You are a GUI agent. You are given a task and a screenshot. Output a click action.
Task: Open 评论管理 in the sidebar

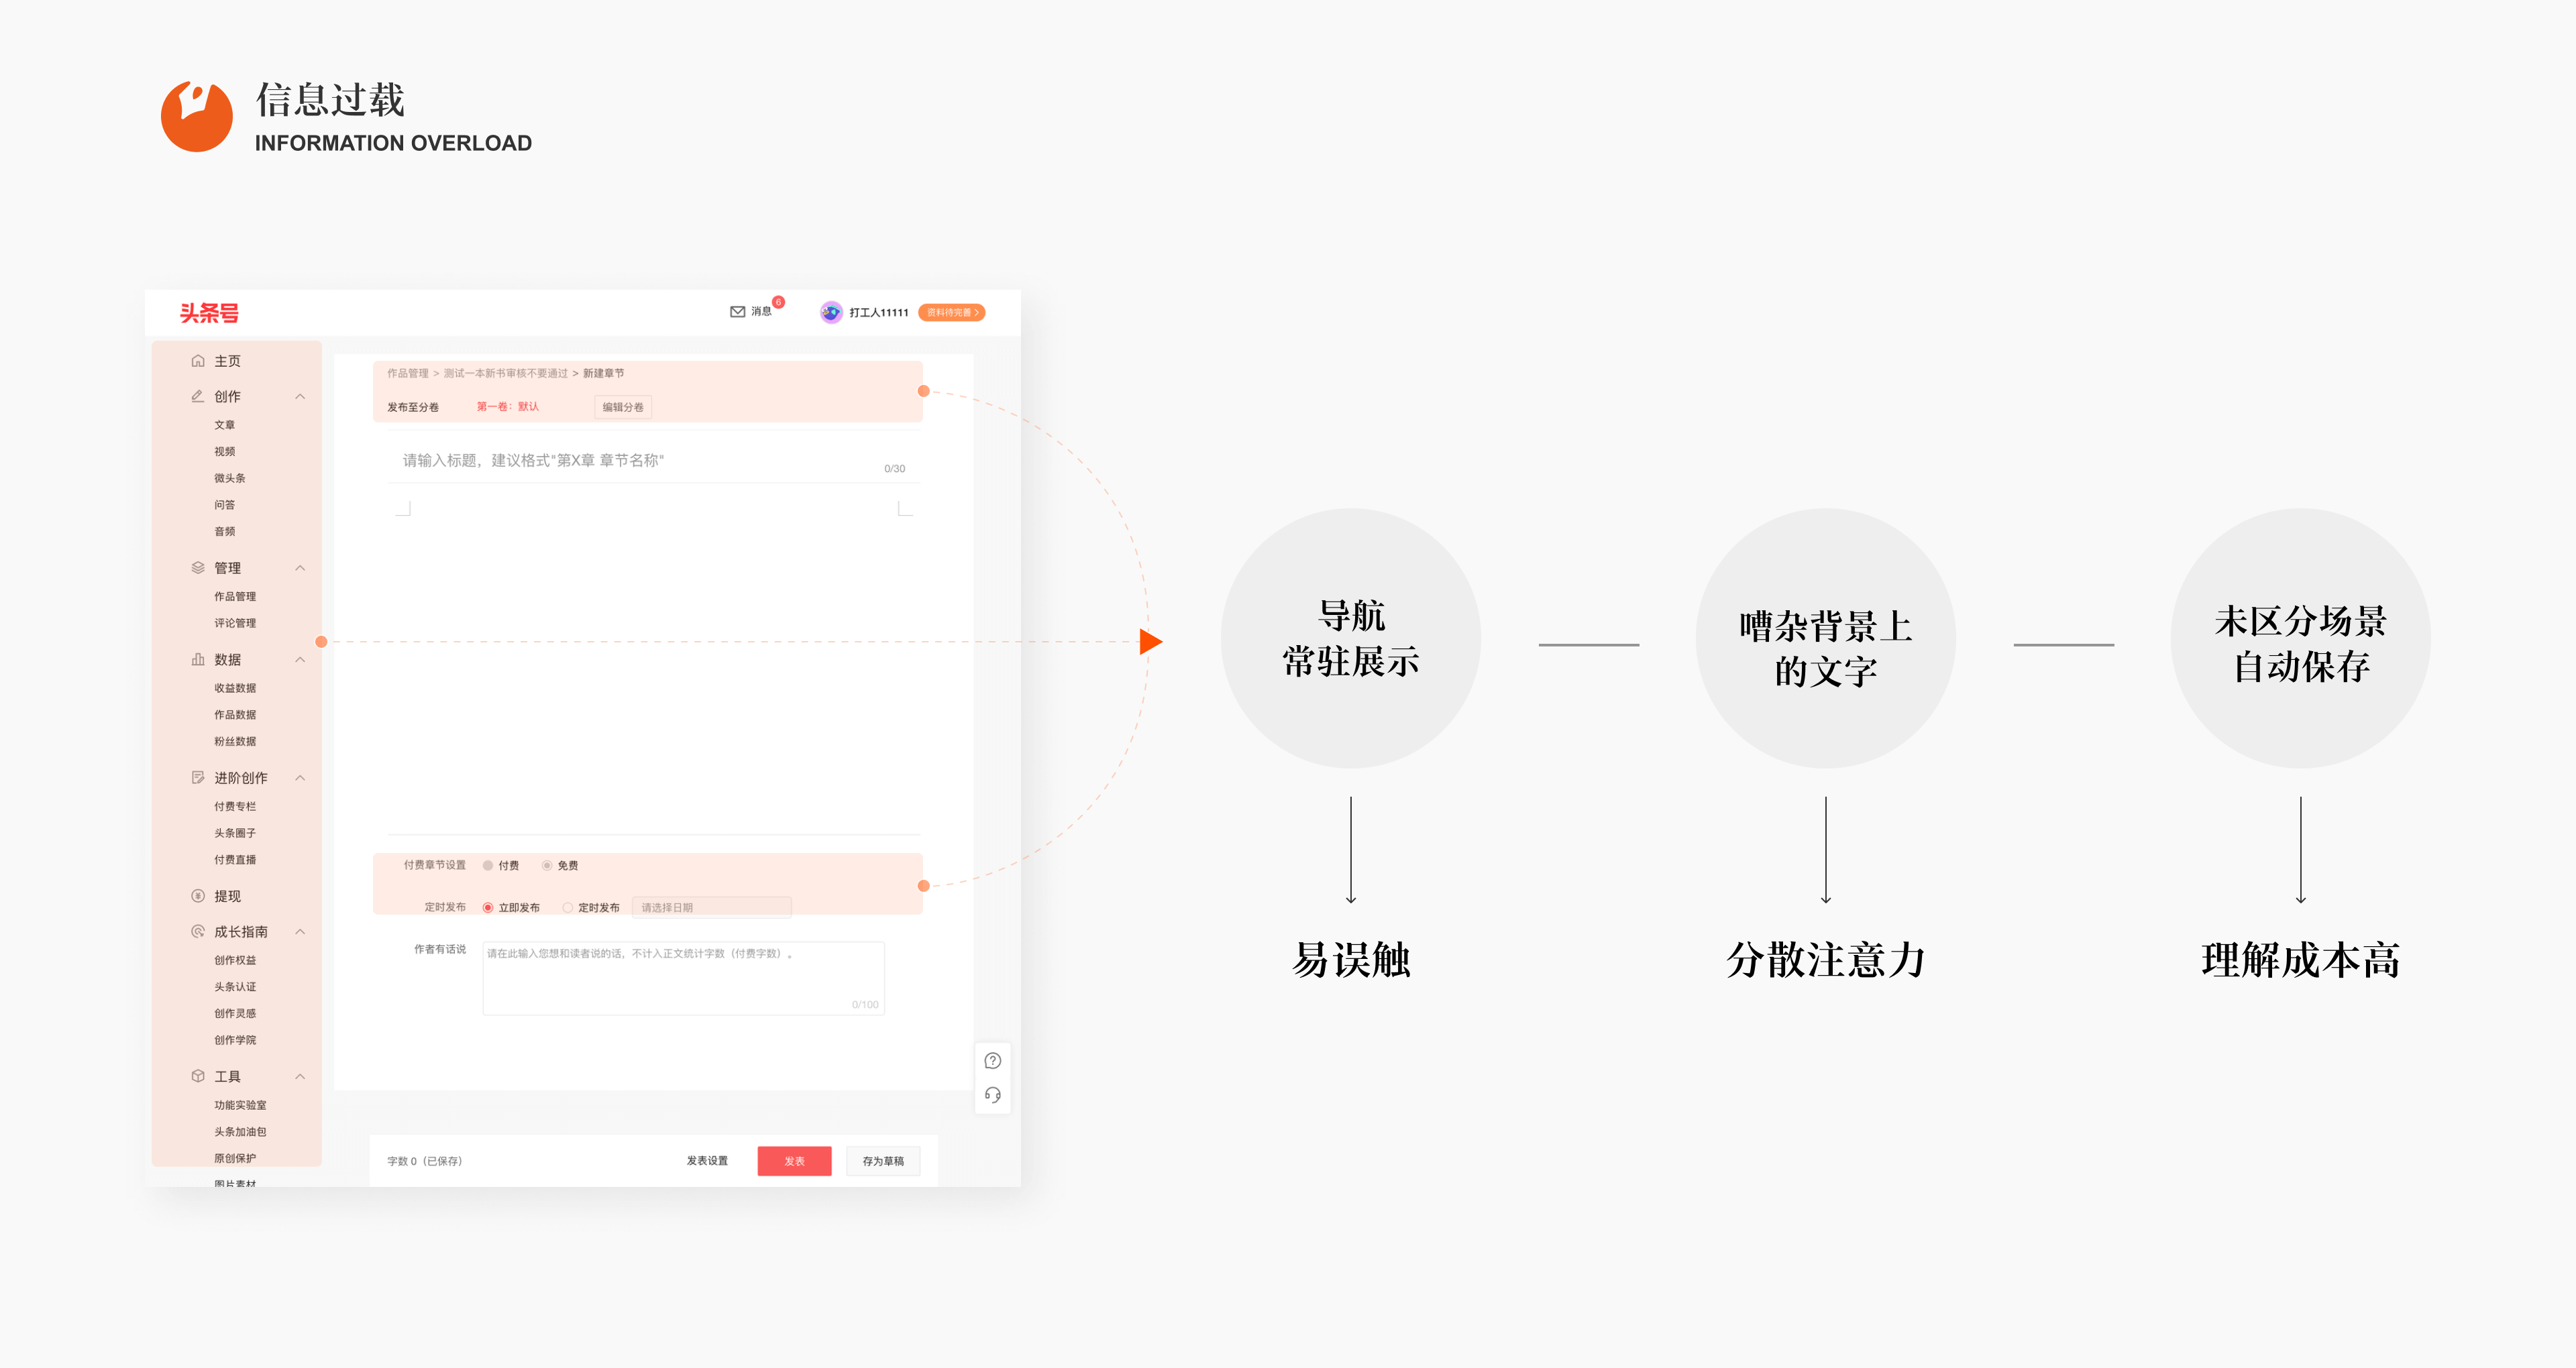(x=235, y=623)
